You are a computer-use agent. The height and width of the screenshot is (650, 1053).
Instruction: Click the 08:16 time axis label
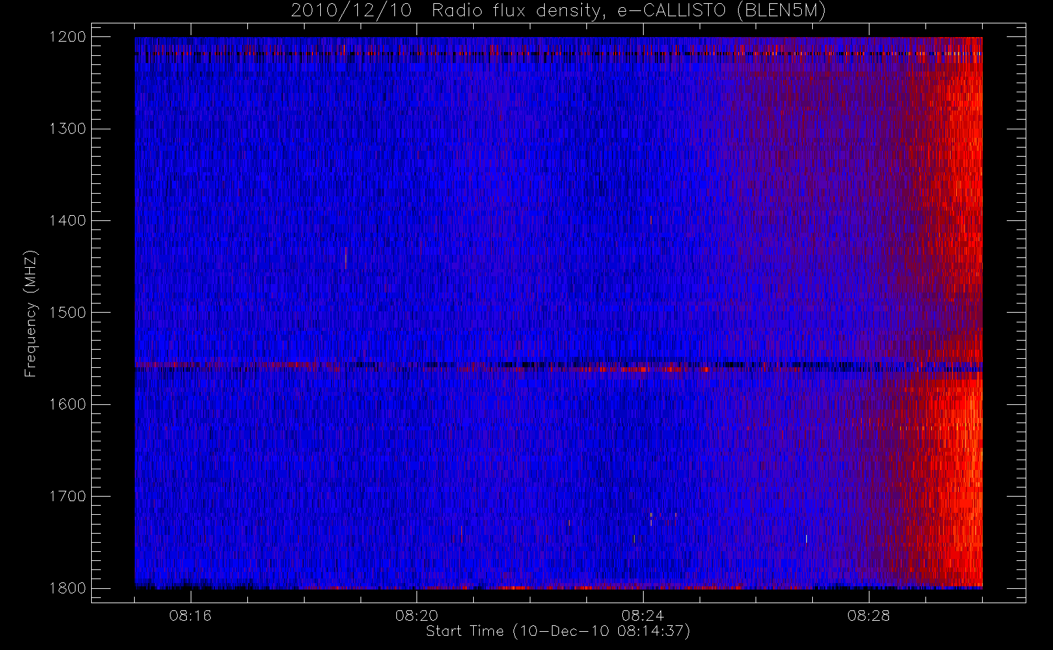click(191, 616)
